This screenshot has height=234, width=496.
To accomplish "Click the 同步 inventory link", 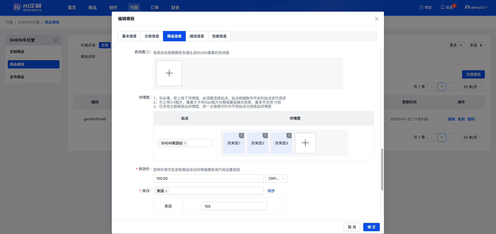I will [271, 191].
